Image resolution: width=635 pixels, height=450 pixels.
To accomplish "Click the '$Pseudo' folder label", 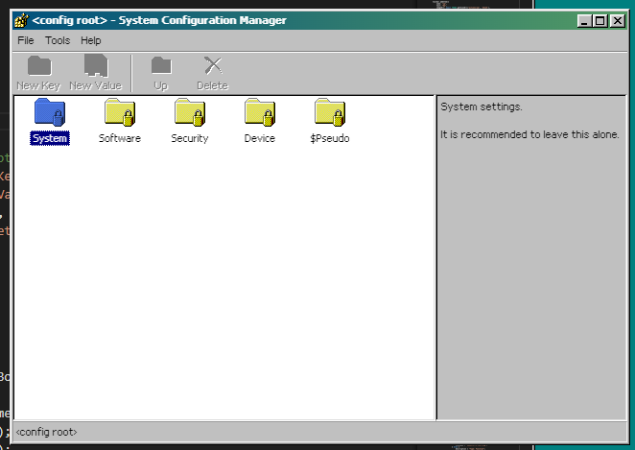I will pyautogui.click(x=330, y=138).
